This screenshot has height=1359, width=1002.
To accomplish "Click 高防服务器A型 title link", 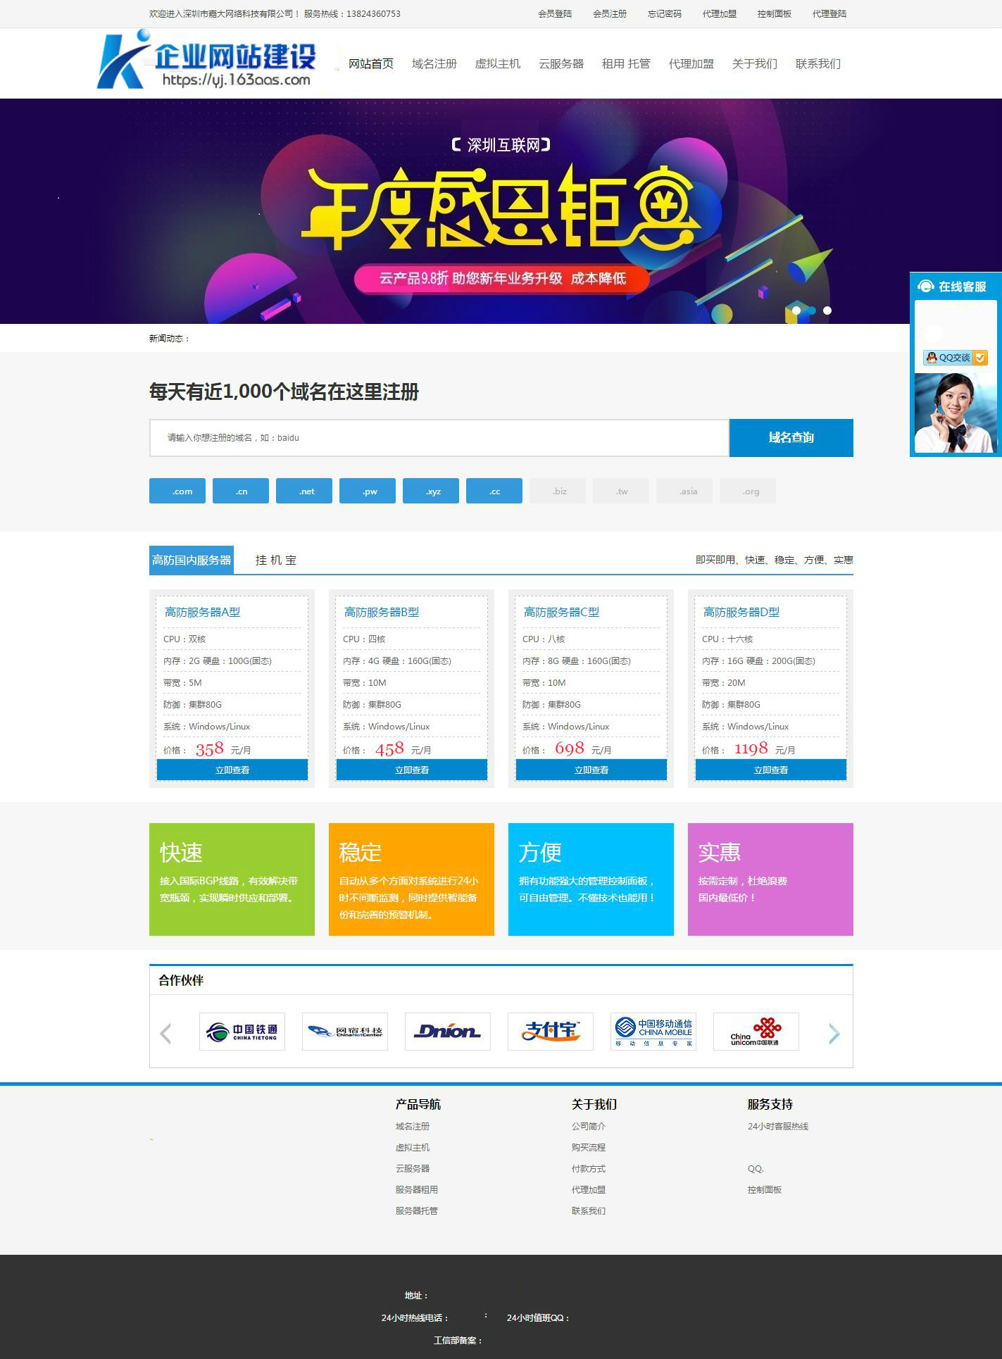I will [203, 612].
